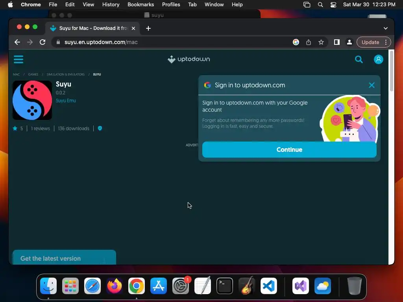Click the security shield badge icon

[100, 128]
